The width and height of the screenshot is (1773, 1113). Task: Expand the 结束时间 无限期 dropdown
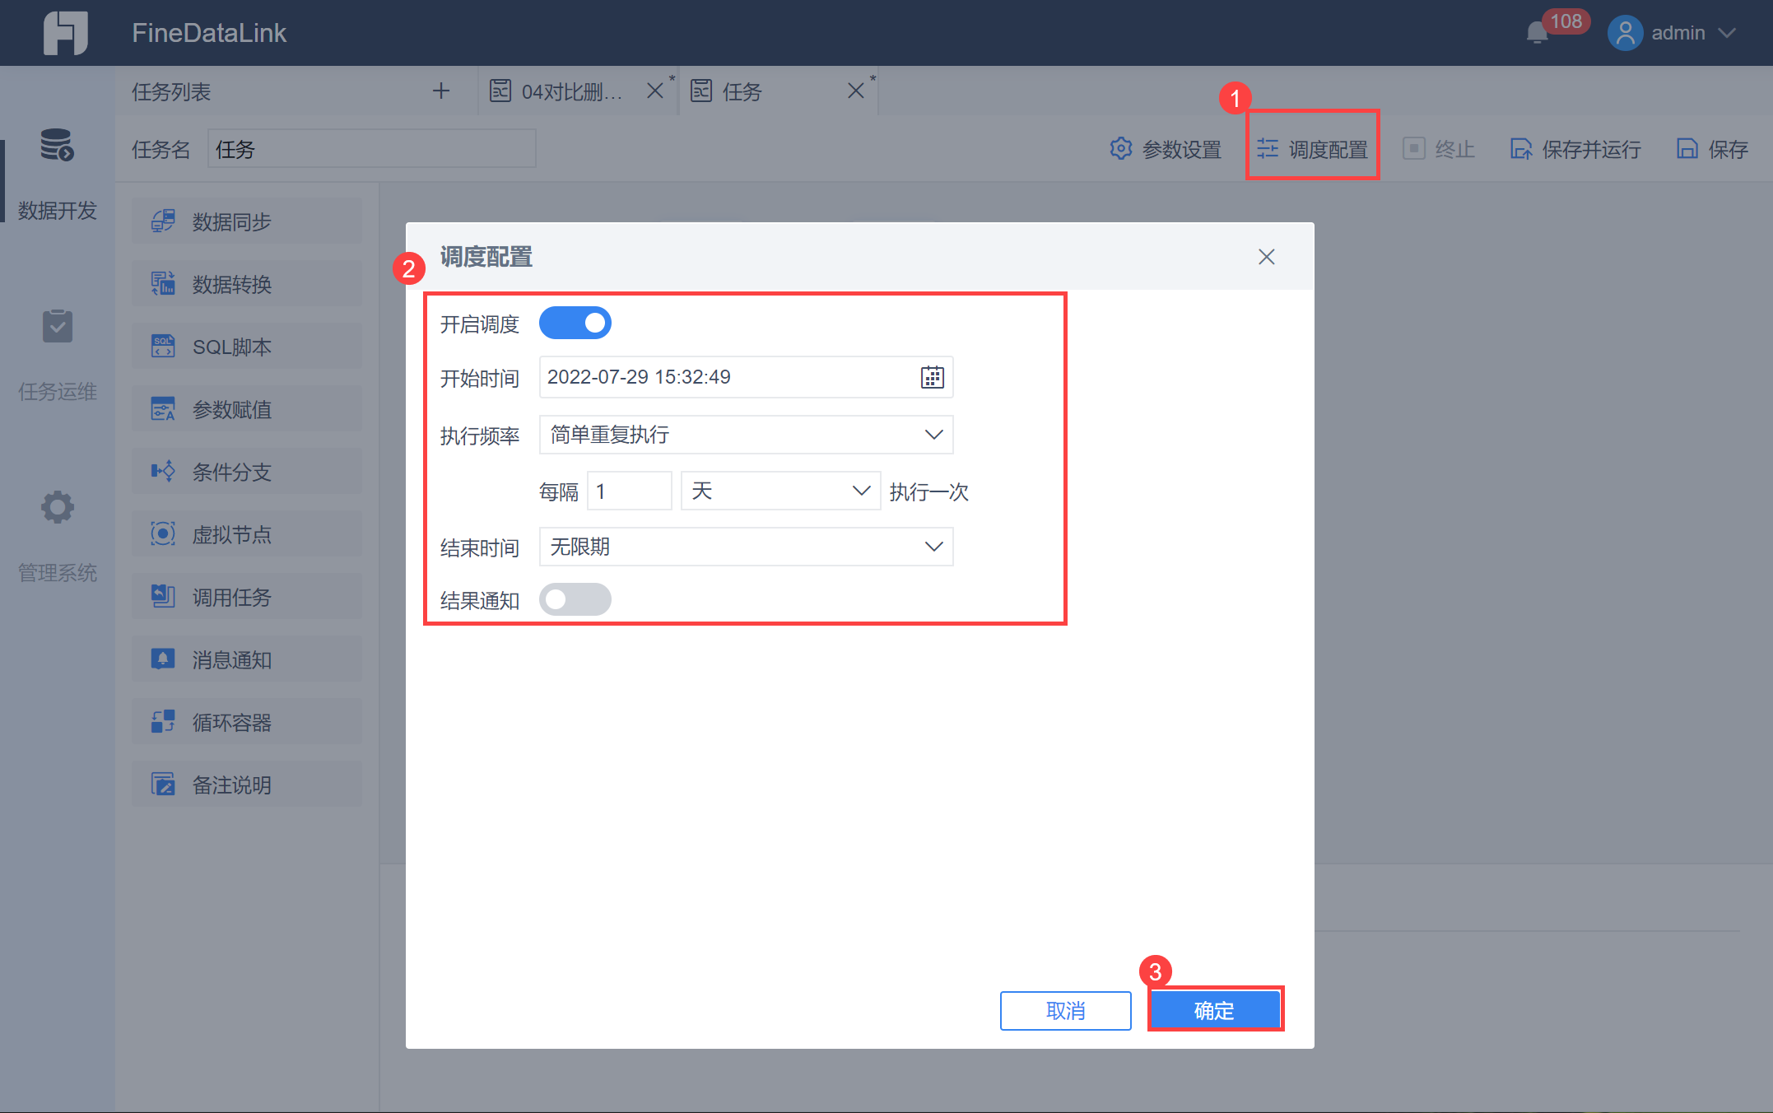[746, 547]
